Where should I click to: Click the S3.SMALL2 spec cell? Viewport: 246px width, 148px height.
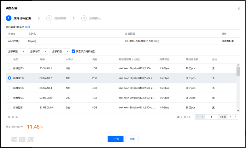point(46,78)
